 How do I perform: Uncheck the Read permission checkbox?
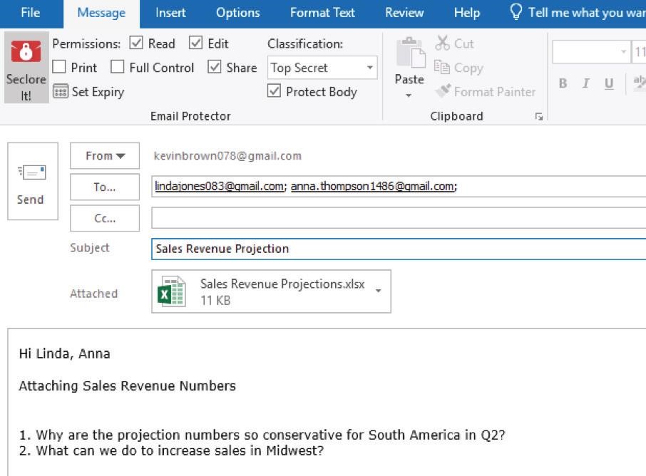[x=136, y=43]
